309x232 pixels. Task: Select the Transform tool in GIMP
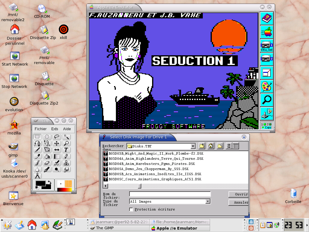point(47,150)
